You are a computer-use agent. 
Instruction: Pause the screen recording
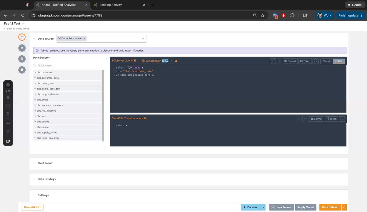(8, 97)
